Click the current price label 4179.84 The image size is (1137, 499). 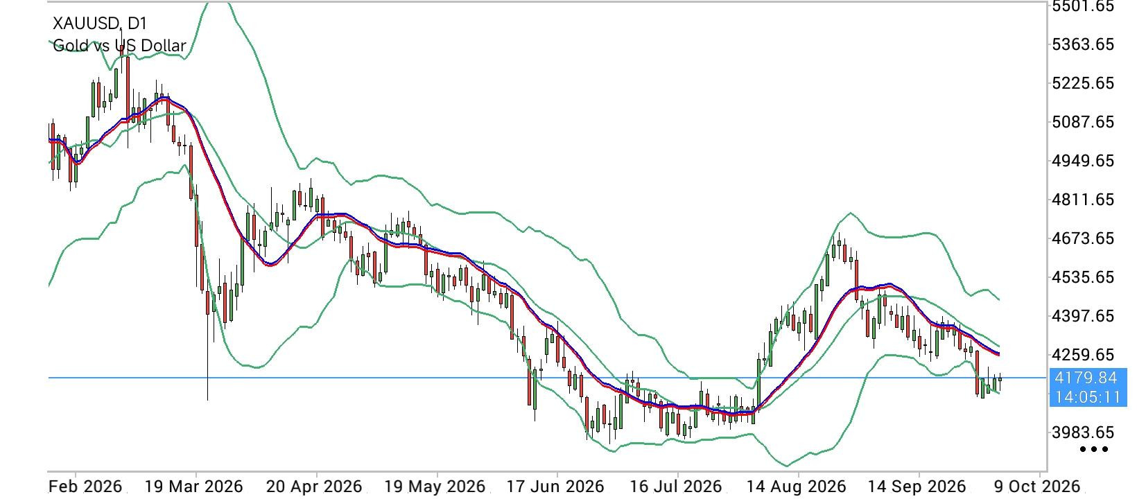[1084, 378]
